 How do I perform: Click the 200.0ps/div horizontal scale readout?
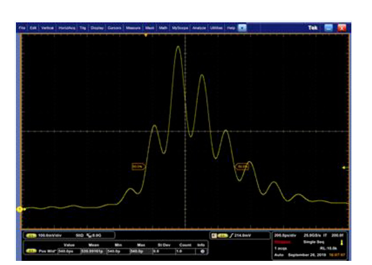[x=285, y=236]
